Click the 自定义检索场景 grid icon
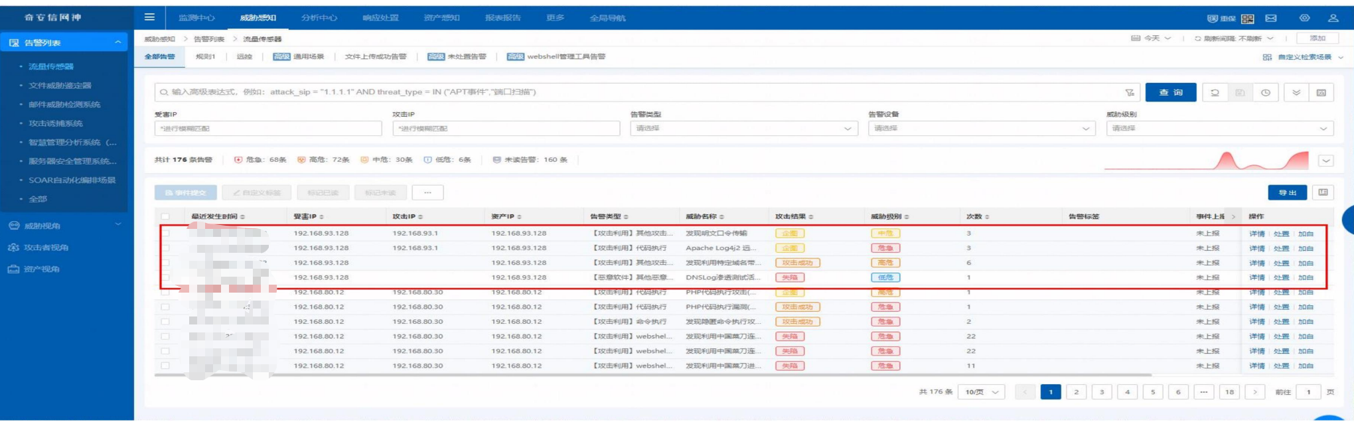The image size is (1354, 424). (x=1267, y=57)
